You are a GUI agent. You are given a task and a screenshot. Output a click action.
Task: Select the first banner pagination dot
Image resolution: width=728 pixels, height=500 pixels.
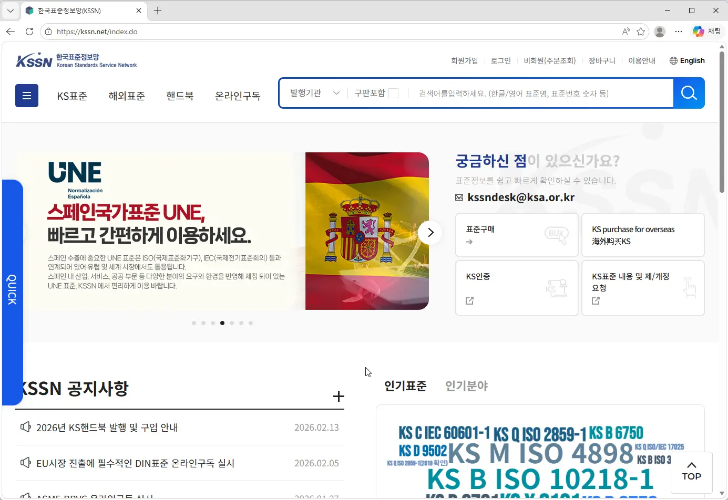click(194, 323)
